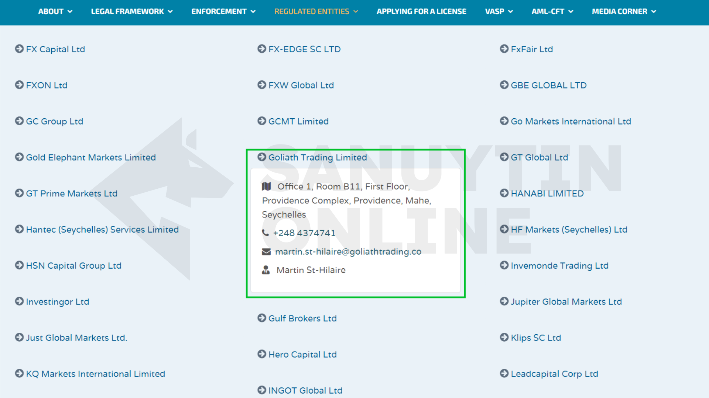Click email martin.st-hilaire@goliathtrading.co

click(x=348, y=252)
